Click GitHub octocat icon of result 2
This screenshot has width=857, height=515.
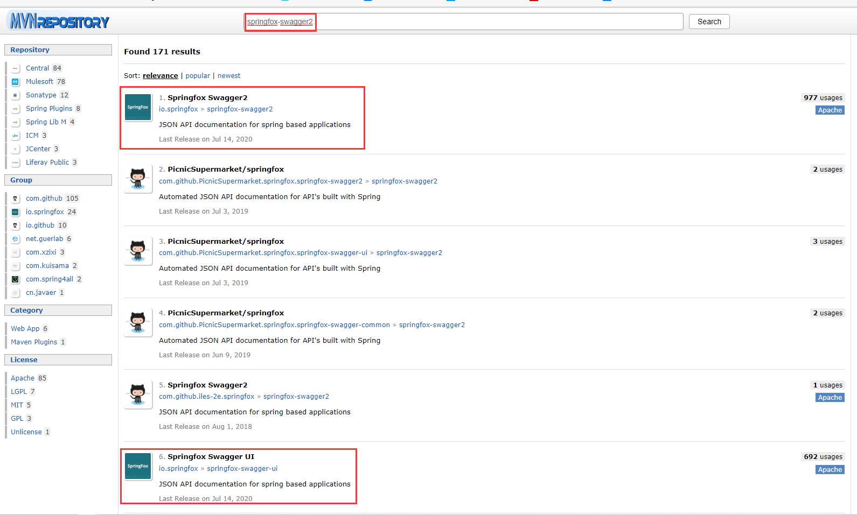138,179
